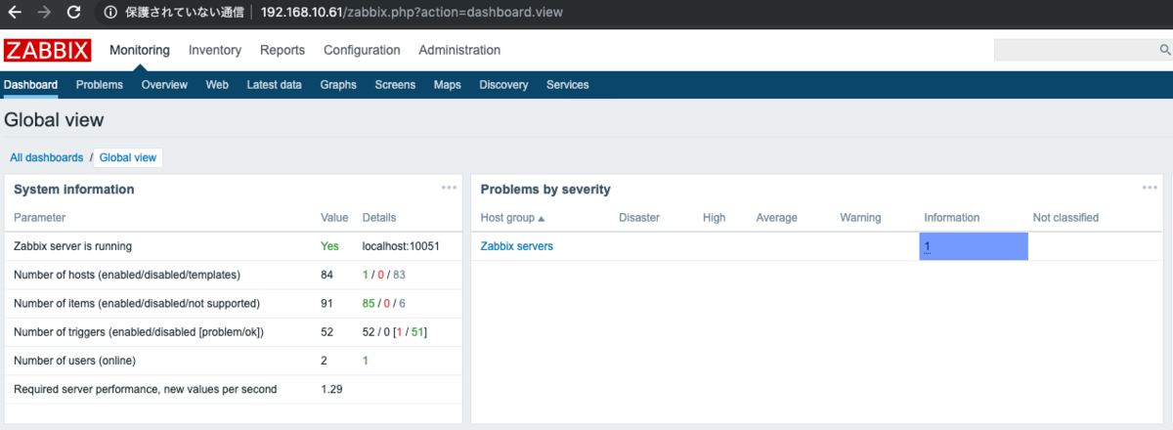
Task: Go to the Problems submenu tab
Action: [x=100, y=85]
